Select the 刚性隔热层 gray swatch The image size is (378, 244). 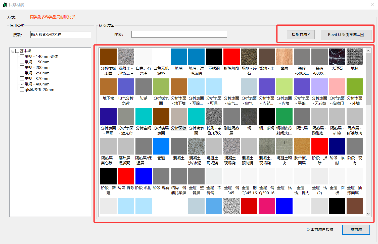pyautogui.click(x=231, y=117)
